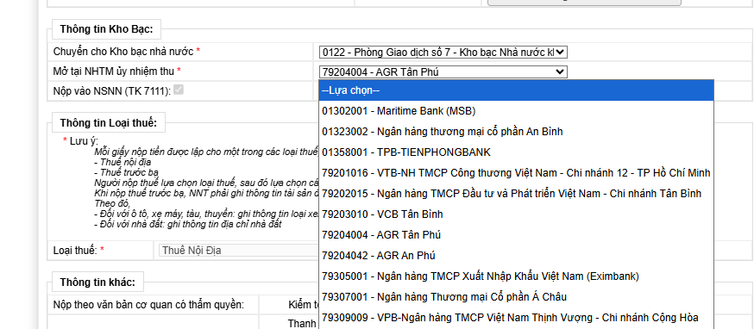
Task: Open the Loại thuế field showing Thuế Nội Địa
Action: pyautogui.click(x=238, y=251)
